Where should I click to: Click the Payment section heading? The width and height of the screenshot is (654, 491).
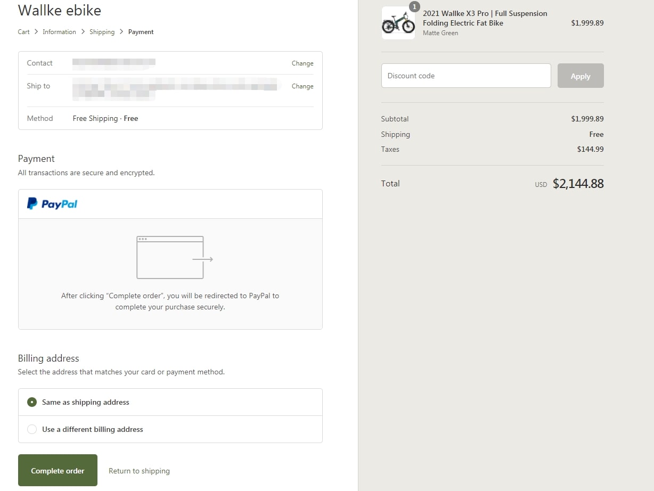[x=36, y=159]
